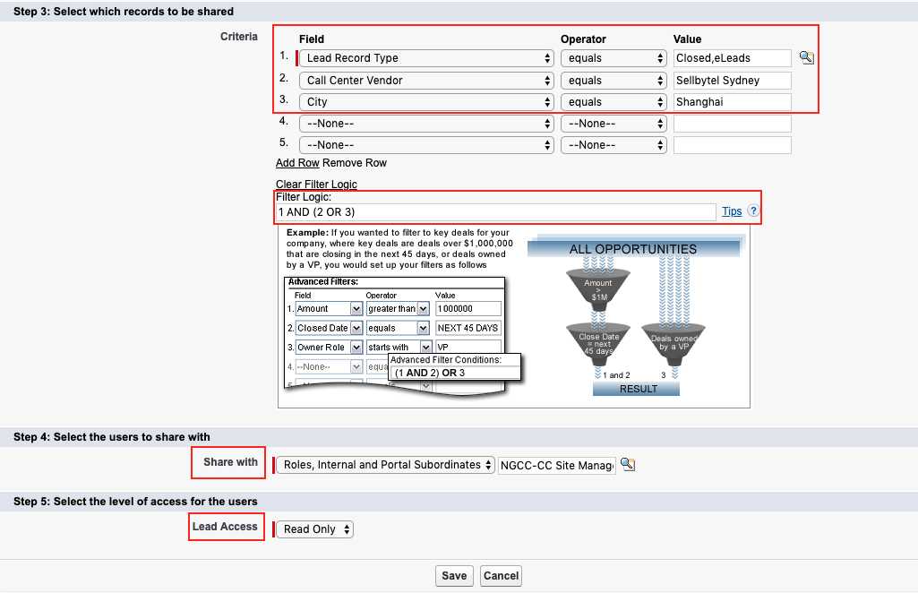Click the Field column header
The height and width of the screenshot is (593, 918).
pos(312,39)
